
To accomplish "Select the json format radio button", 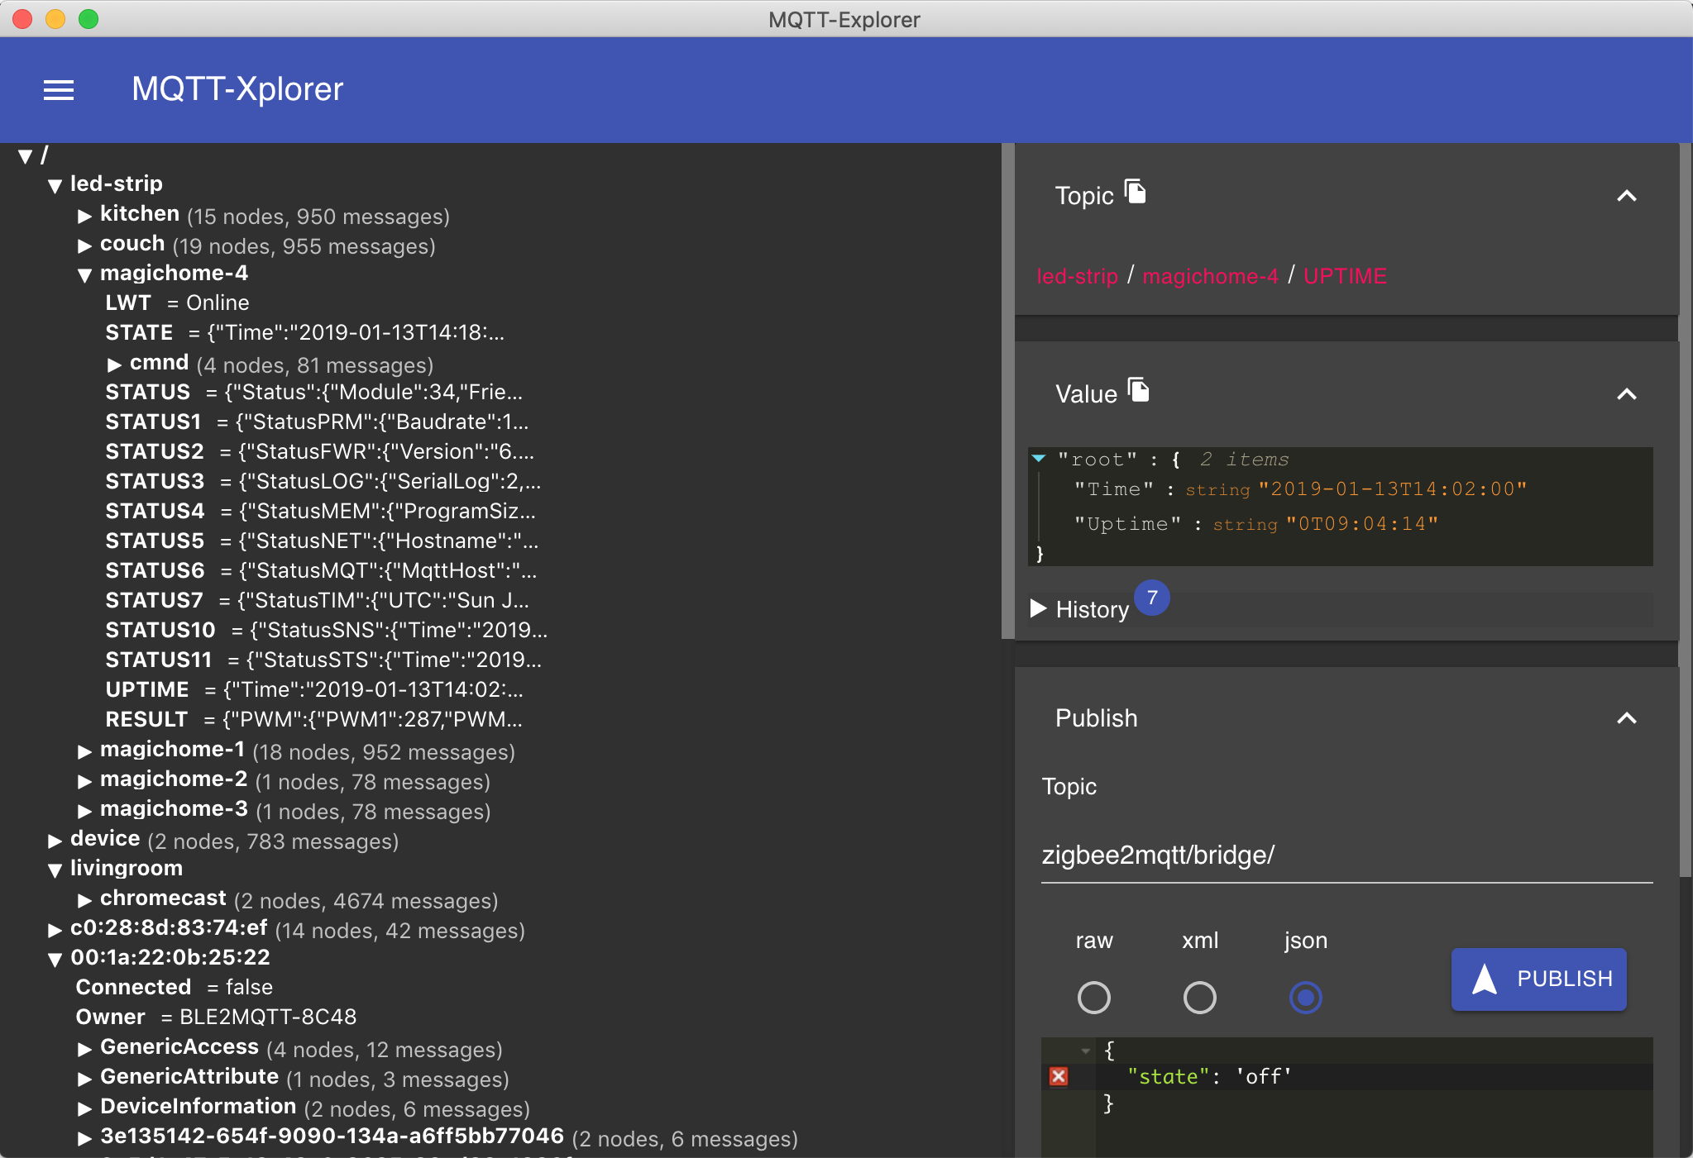I will coord(1305,997).
